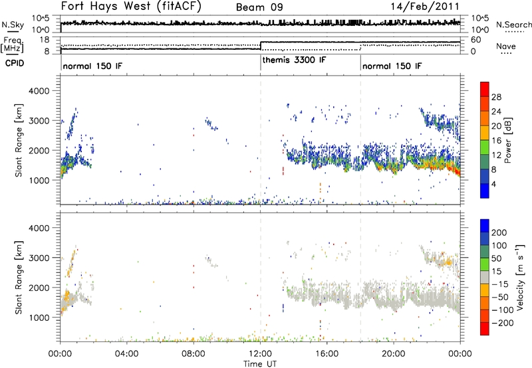
Task: Click the "28" tick on Power colorbar
Action: tap(496, 97)
